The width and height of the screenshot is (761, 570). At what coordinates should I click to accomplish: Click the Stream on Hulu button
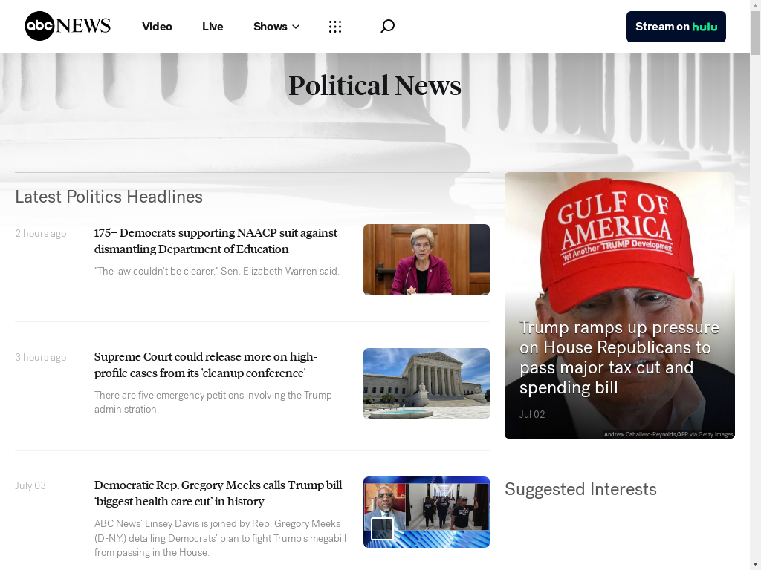(x=676, y=27)
